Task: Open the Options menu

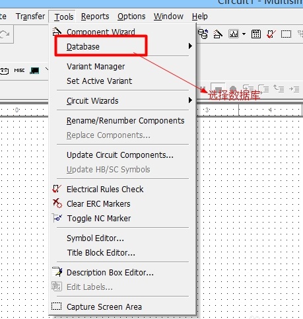Action: [x=131, y=17]
